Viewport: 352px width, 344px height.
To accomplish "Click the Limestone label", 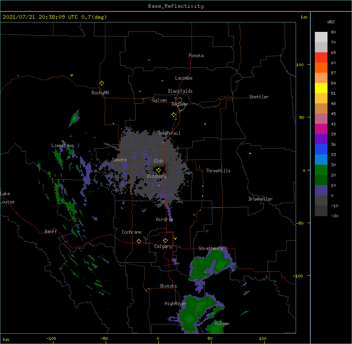I will [x=62, y=145].
